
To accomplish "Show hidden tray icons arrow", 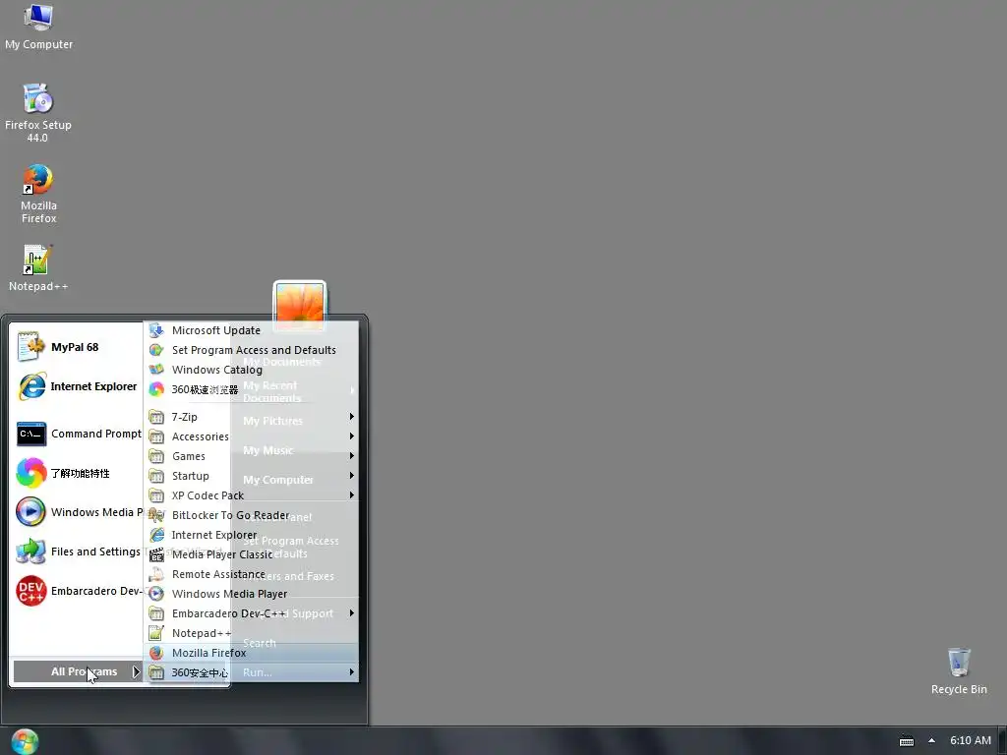I will tap(931, 741).
